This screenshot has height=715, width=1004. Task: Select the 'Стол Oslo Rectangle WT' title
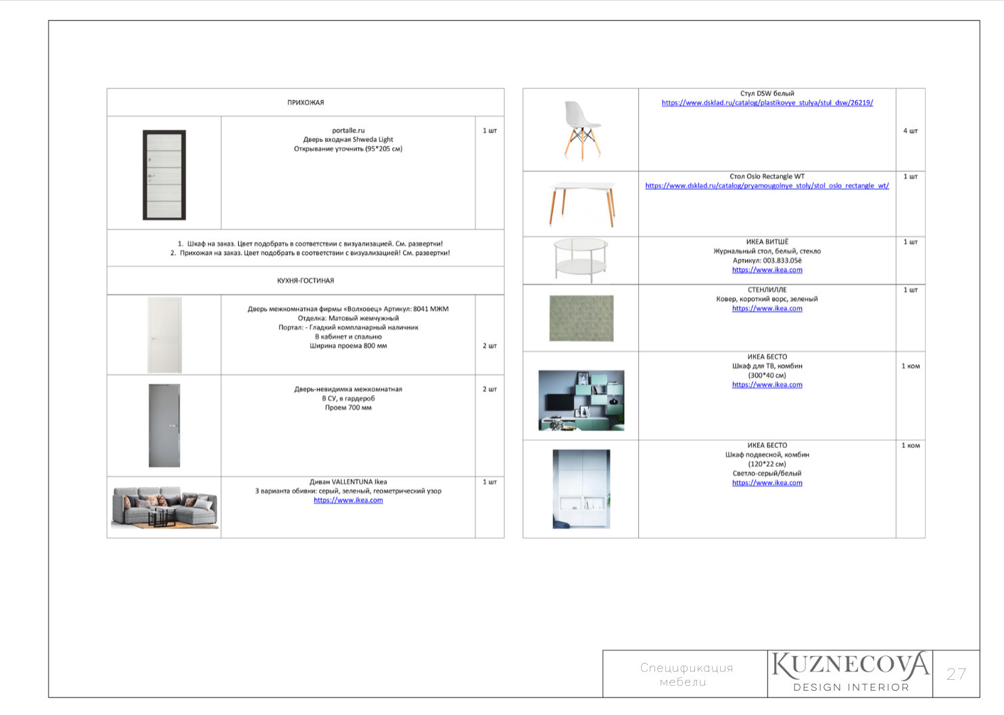point(767,176)
